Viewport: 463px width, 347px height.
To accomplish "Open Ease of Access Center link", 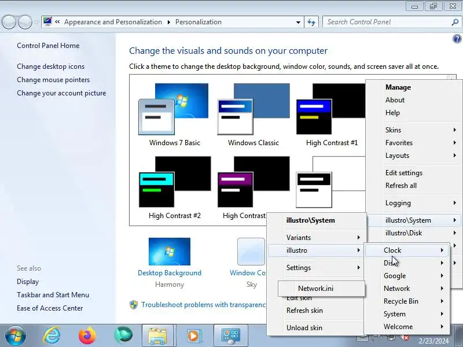I will click(50, 308).
